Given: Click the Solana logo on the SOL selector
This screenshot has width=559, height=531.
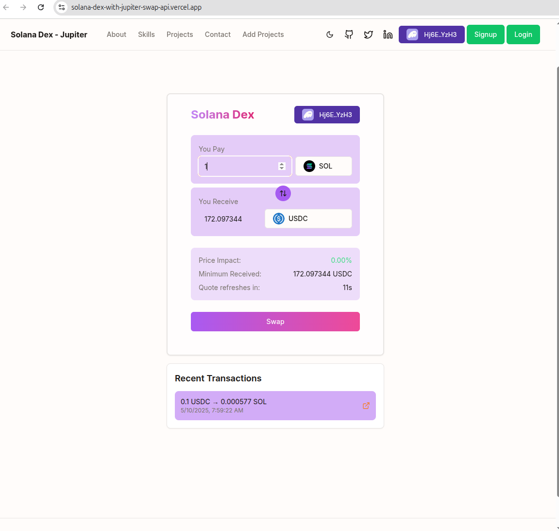Looking at the screenshot, I should [309, 166].
